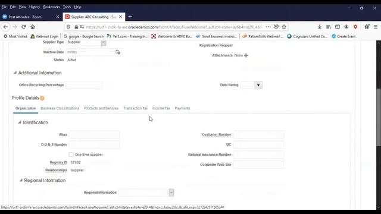Close the Supplier: ABC Consulting tab

[x=120, y=17]
